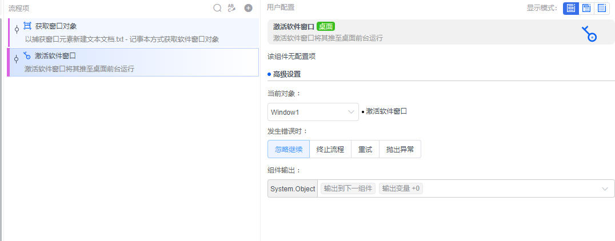This screenshot has width=615, height=241.
Task: Click the node marker beside 获取窗口对象
Action: coord(17,29)
